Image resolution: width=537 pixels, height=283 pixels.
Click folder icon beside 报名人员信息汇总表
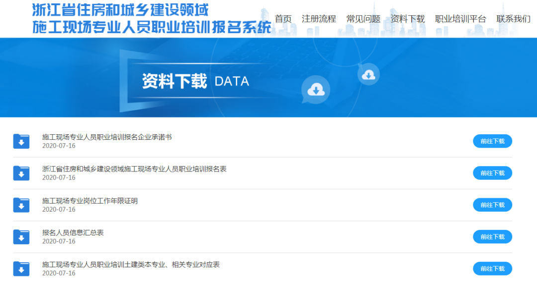(21, 236)
